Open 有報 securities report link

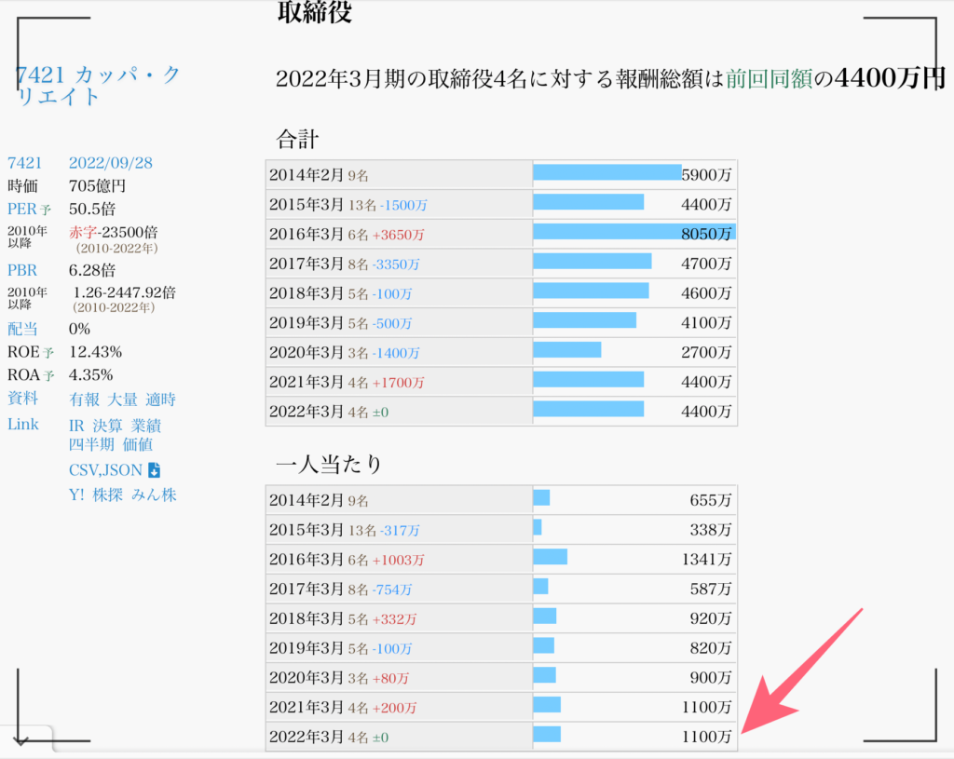point(84,400)
